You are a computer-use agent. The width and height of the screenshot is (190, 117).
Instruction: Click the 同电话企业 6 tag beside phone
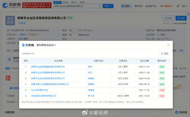click(x=88, y=30)
